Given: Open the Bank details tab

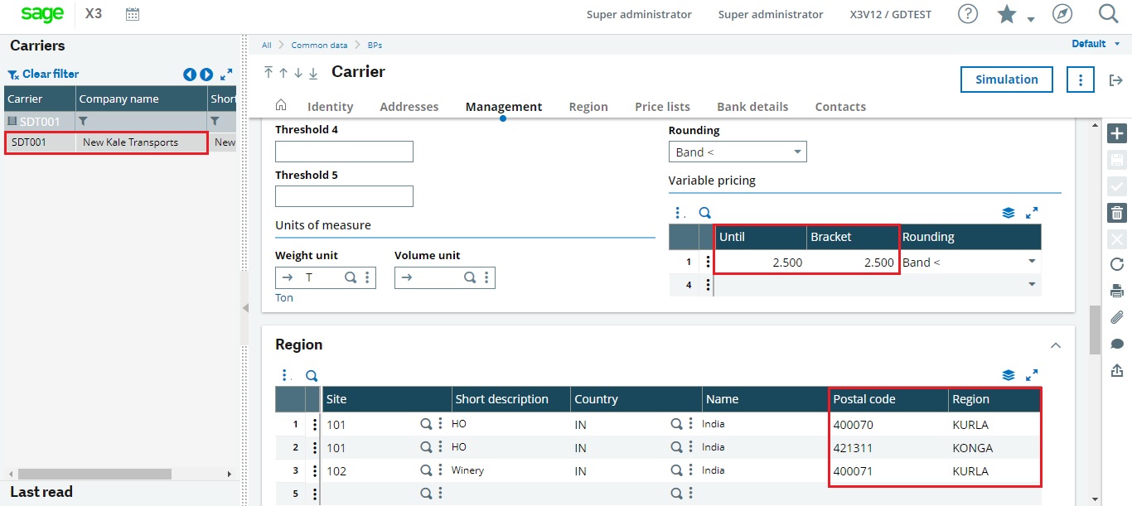Looking at the screenshot, I should tap(752, 106).
